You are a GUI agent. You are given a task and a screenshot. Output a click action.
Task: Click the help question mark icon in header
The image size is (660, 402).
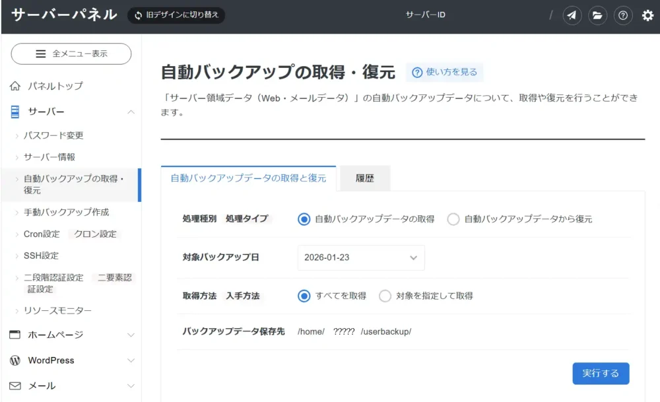[623, 15]
